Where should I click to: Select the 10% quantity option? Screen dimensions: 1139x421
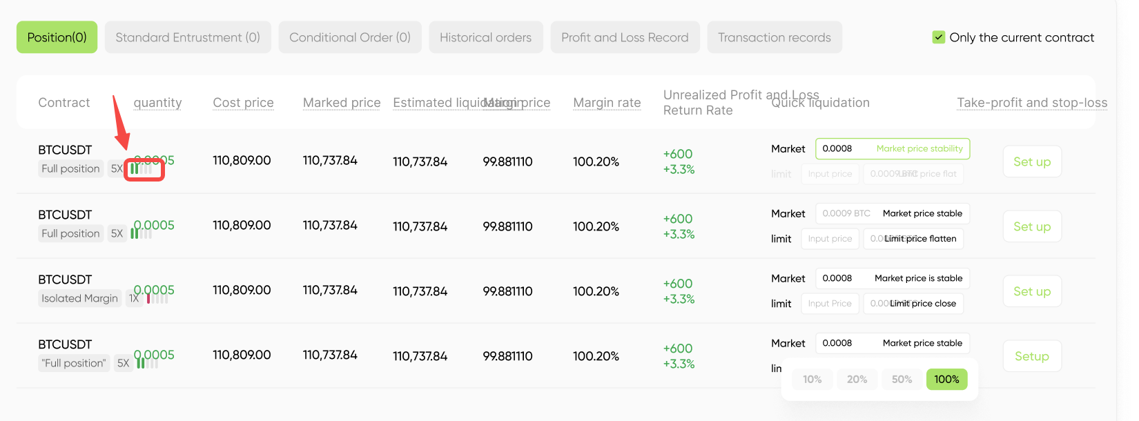[x=812, y=379]
